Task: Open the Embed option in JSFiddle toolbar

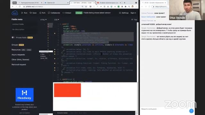Action: click(67, 13)
